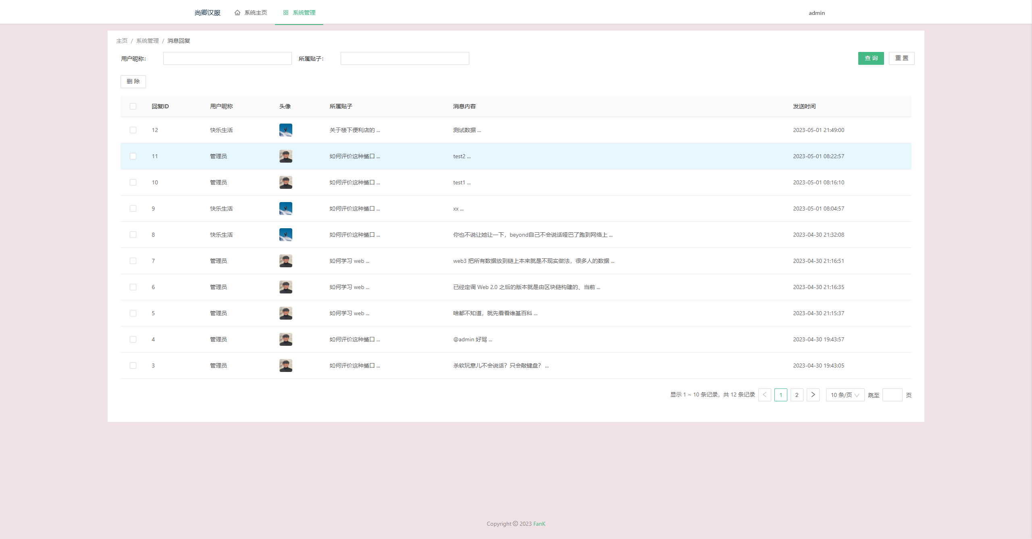Click the grid icon beside 系统管理
Viewport: 1032px width, 539px height.
(x=285, y=12)
